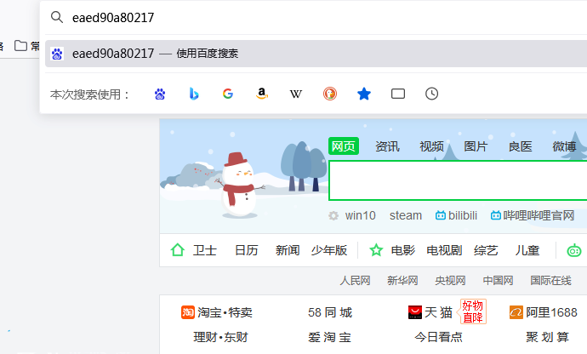Open the 儿童 navigation link
The image size is (587, 354).
click(x=527, y=250)
